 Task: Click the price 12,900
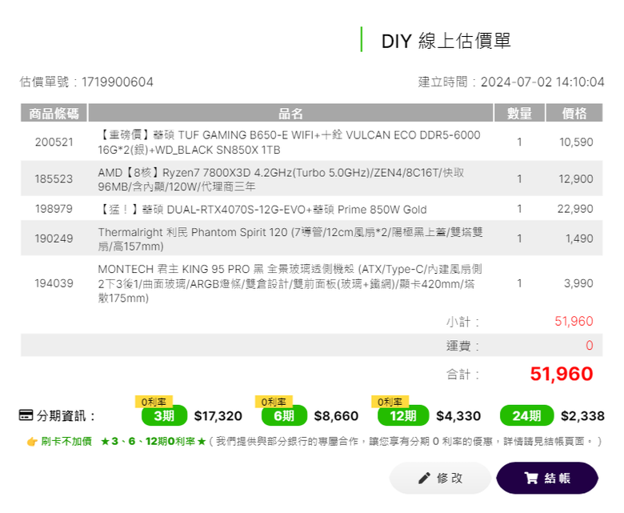tap(576, 179)
